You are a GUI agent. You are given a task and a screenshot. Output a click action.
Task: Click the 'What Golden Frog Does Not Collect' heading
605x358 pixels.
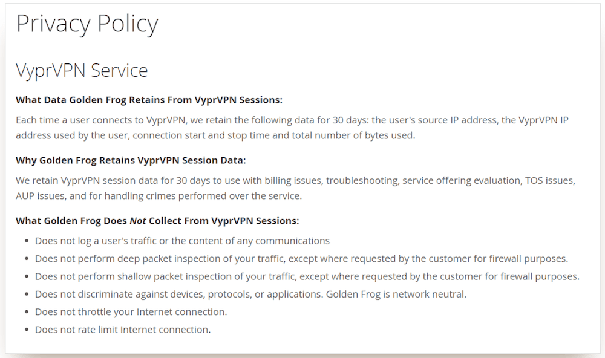(157, 221)
